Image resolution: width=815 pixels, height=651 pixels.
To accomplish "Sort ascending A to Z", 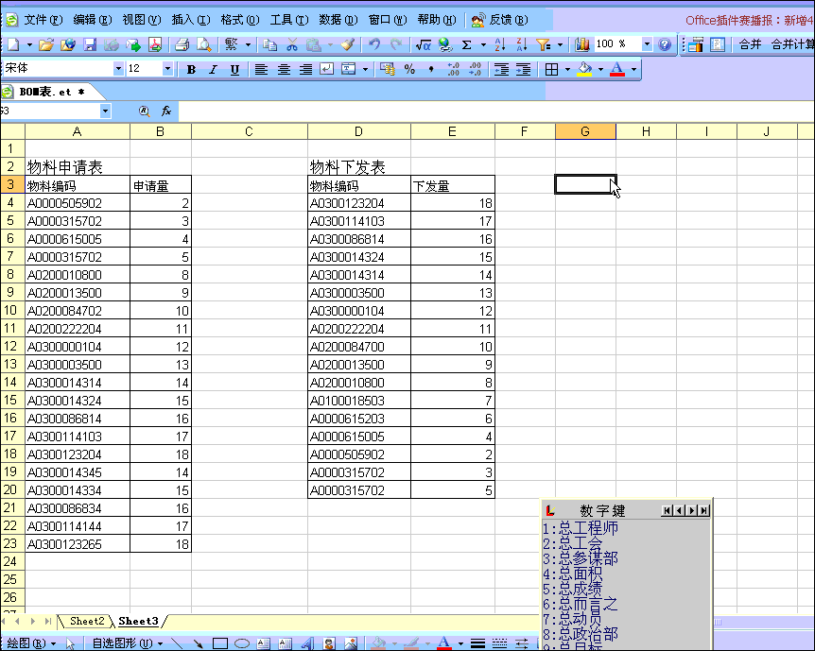I will click(x=499, y=45).
